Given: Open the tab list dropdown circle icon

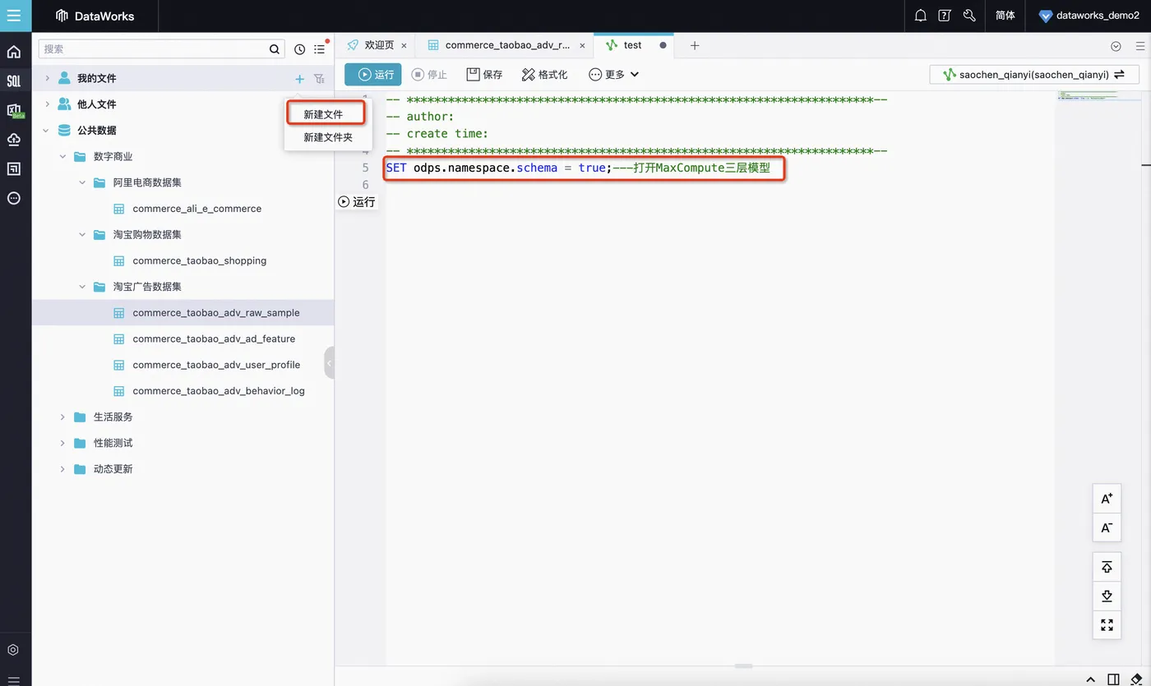Looking at the screenshot, I should (x=1116, y=46).
